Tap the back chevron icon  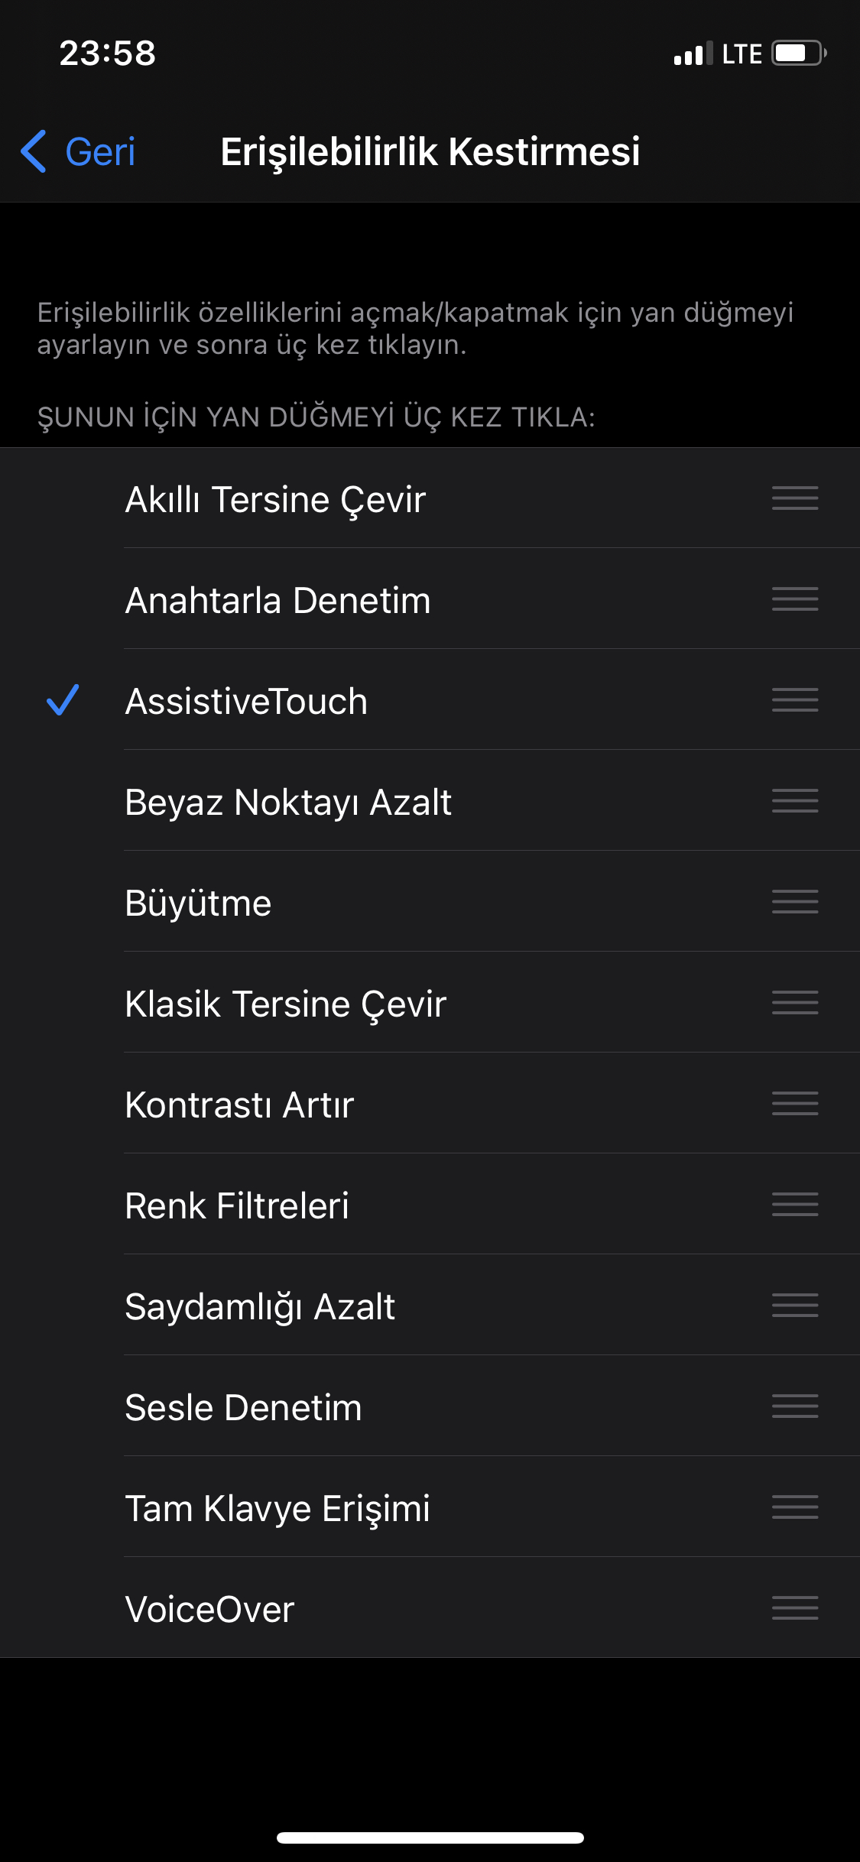click(x=34, y=151)
